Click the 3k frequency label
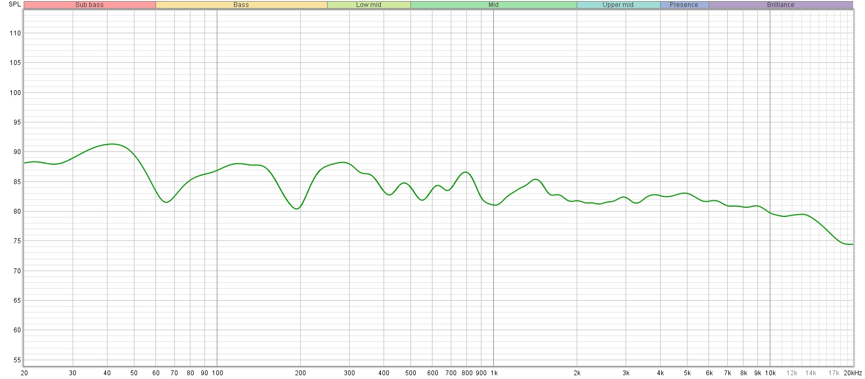Screen dimensions: 865x379 coord(626,373)
